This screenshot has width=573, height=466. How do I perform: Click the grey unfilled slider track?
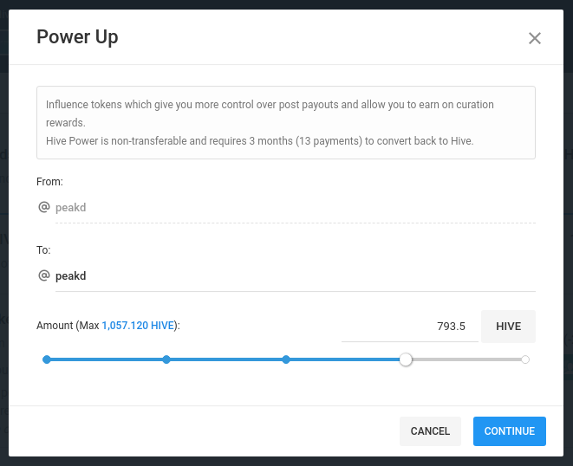point(466,359)
